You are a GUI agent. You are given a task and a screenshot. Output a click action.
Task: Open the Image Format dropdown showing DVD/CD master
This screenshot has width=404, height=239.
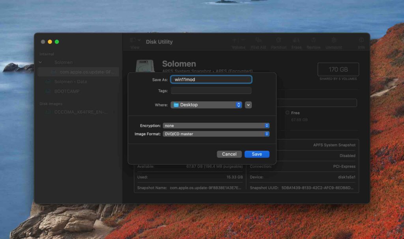[216, 134]
